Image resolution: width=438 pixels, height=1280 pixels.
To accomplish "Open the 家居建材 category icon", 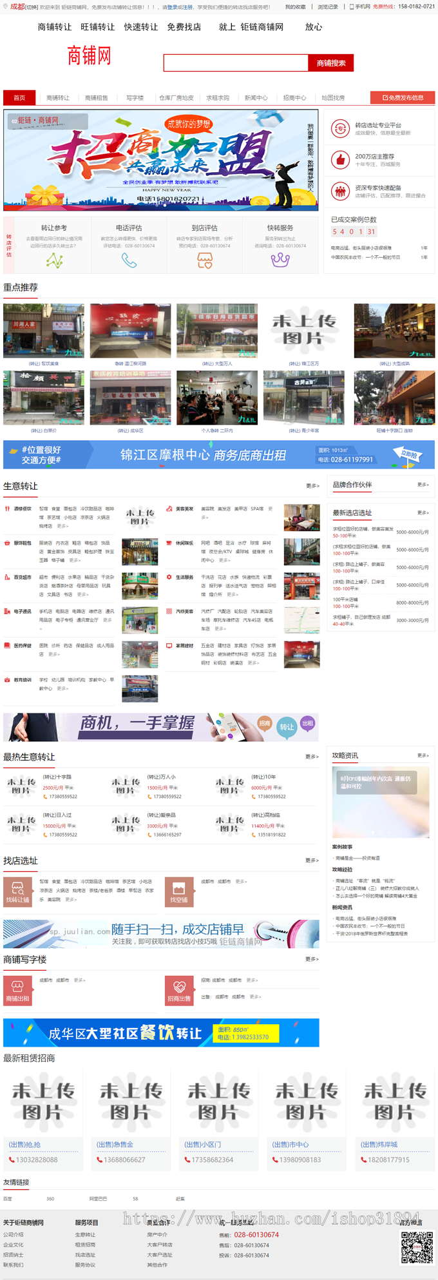I will click(169, 645).
